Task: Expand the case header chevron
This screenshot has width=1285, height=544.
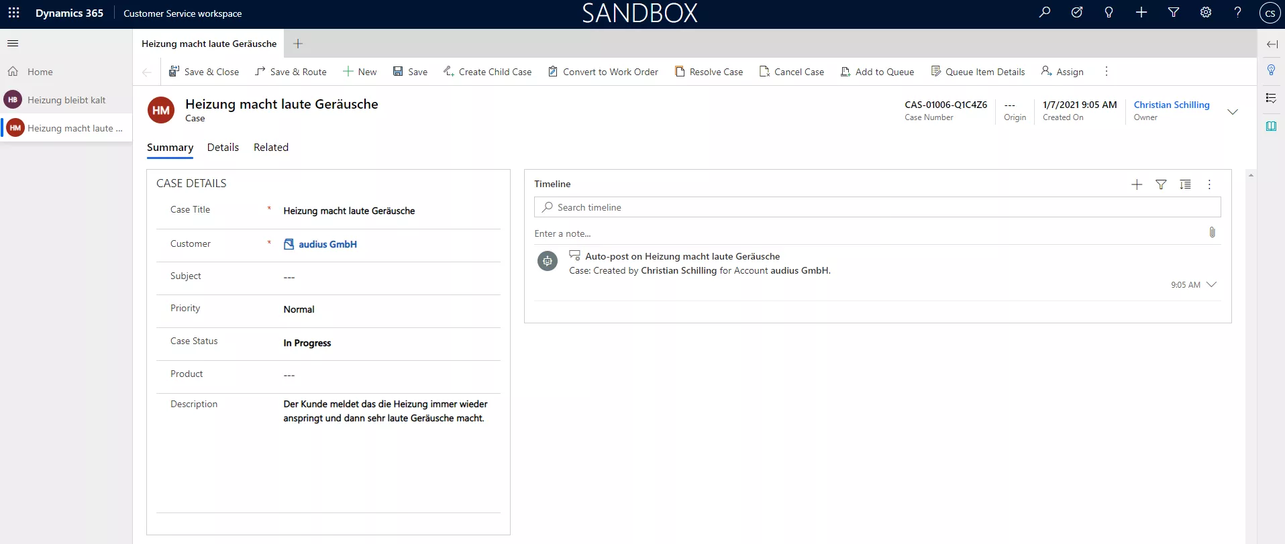Action: (1232, 111)
